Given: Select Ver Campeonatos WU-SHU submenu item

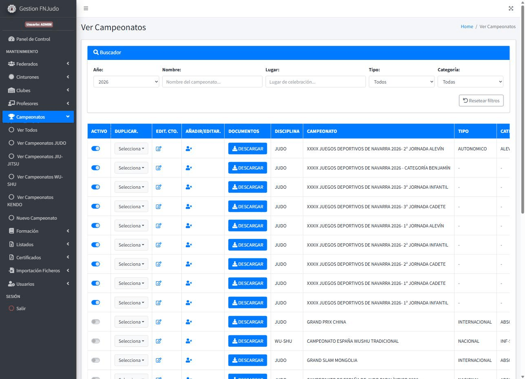Looking at the screenshot, I should [x=38, y=181].
